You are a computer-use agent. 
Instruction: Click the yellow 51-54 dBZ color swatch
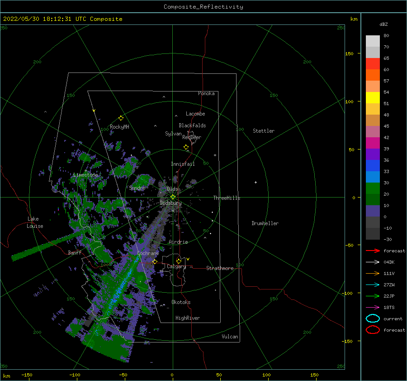point(373,97)
